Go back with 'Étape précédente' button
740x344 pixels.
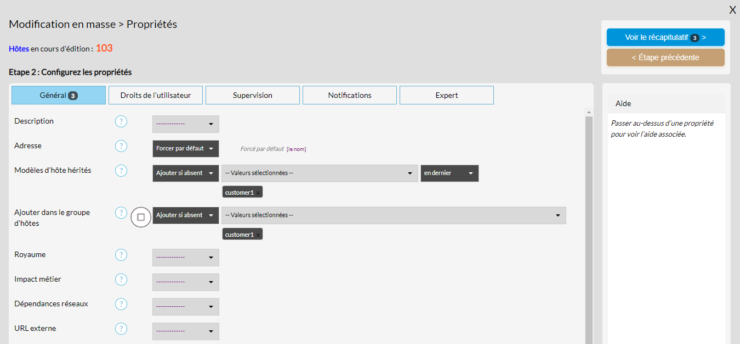pyautogui.click(x=665, y=57)
